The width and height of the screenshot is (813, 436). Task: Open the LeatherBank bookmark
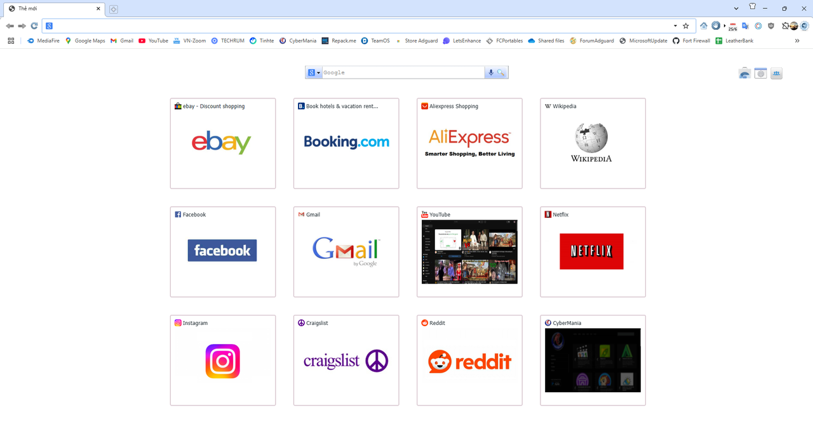tap(734, 41)
